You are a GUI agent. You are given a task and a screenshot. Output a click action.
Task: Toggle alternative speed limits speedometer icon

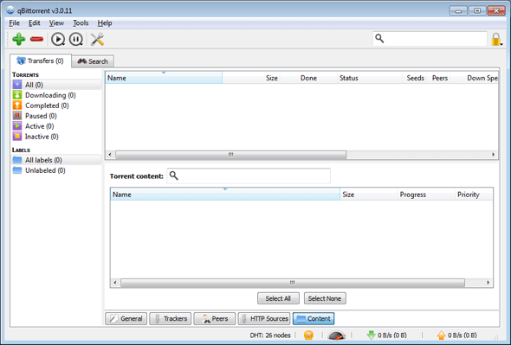336,335
